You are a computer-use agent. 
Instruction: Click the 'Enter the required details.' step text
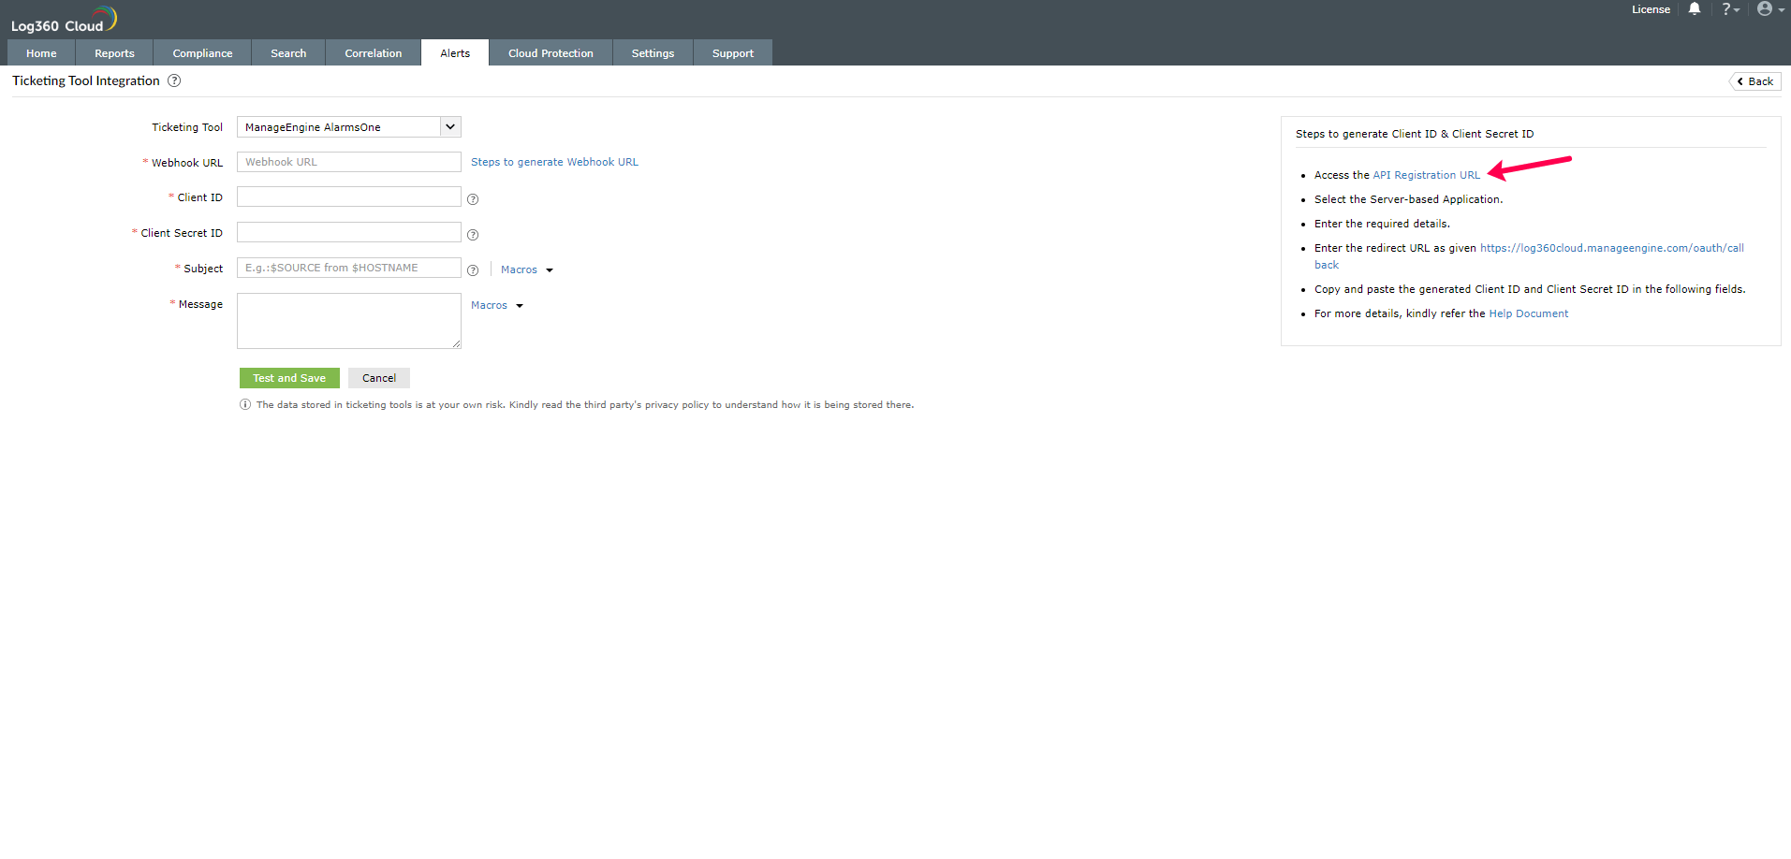coord(1382,224)
